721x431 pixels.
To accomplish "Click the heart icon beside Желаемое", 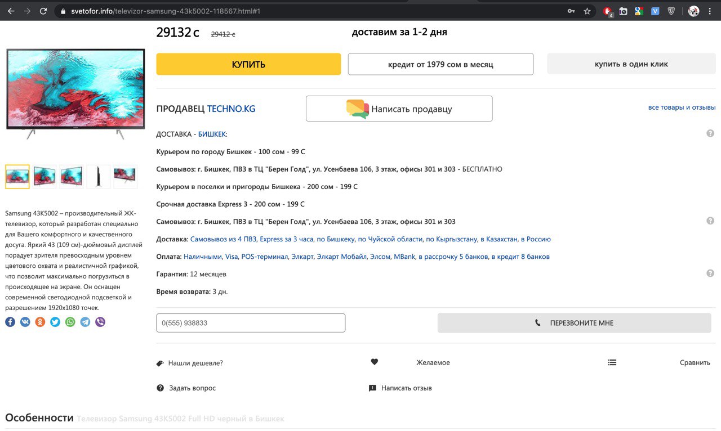I will click(x=375, y=362).
